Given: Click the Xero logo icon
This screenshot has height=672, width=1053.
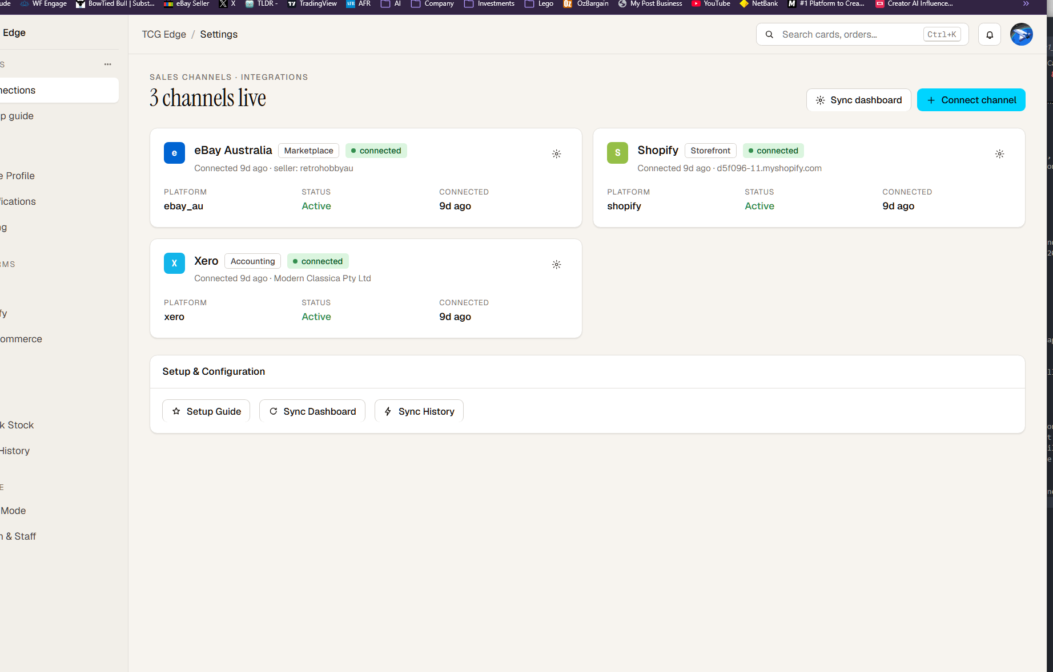Looking at the screenshot, I should 174,263.
